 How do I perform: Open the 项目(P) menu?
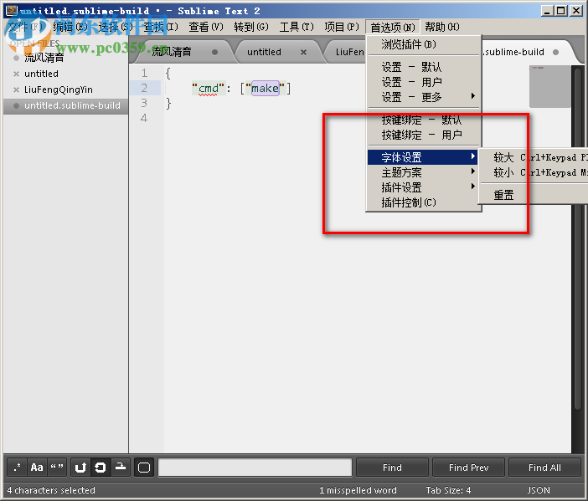point(342,27)
